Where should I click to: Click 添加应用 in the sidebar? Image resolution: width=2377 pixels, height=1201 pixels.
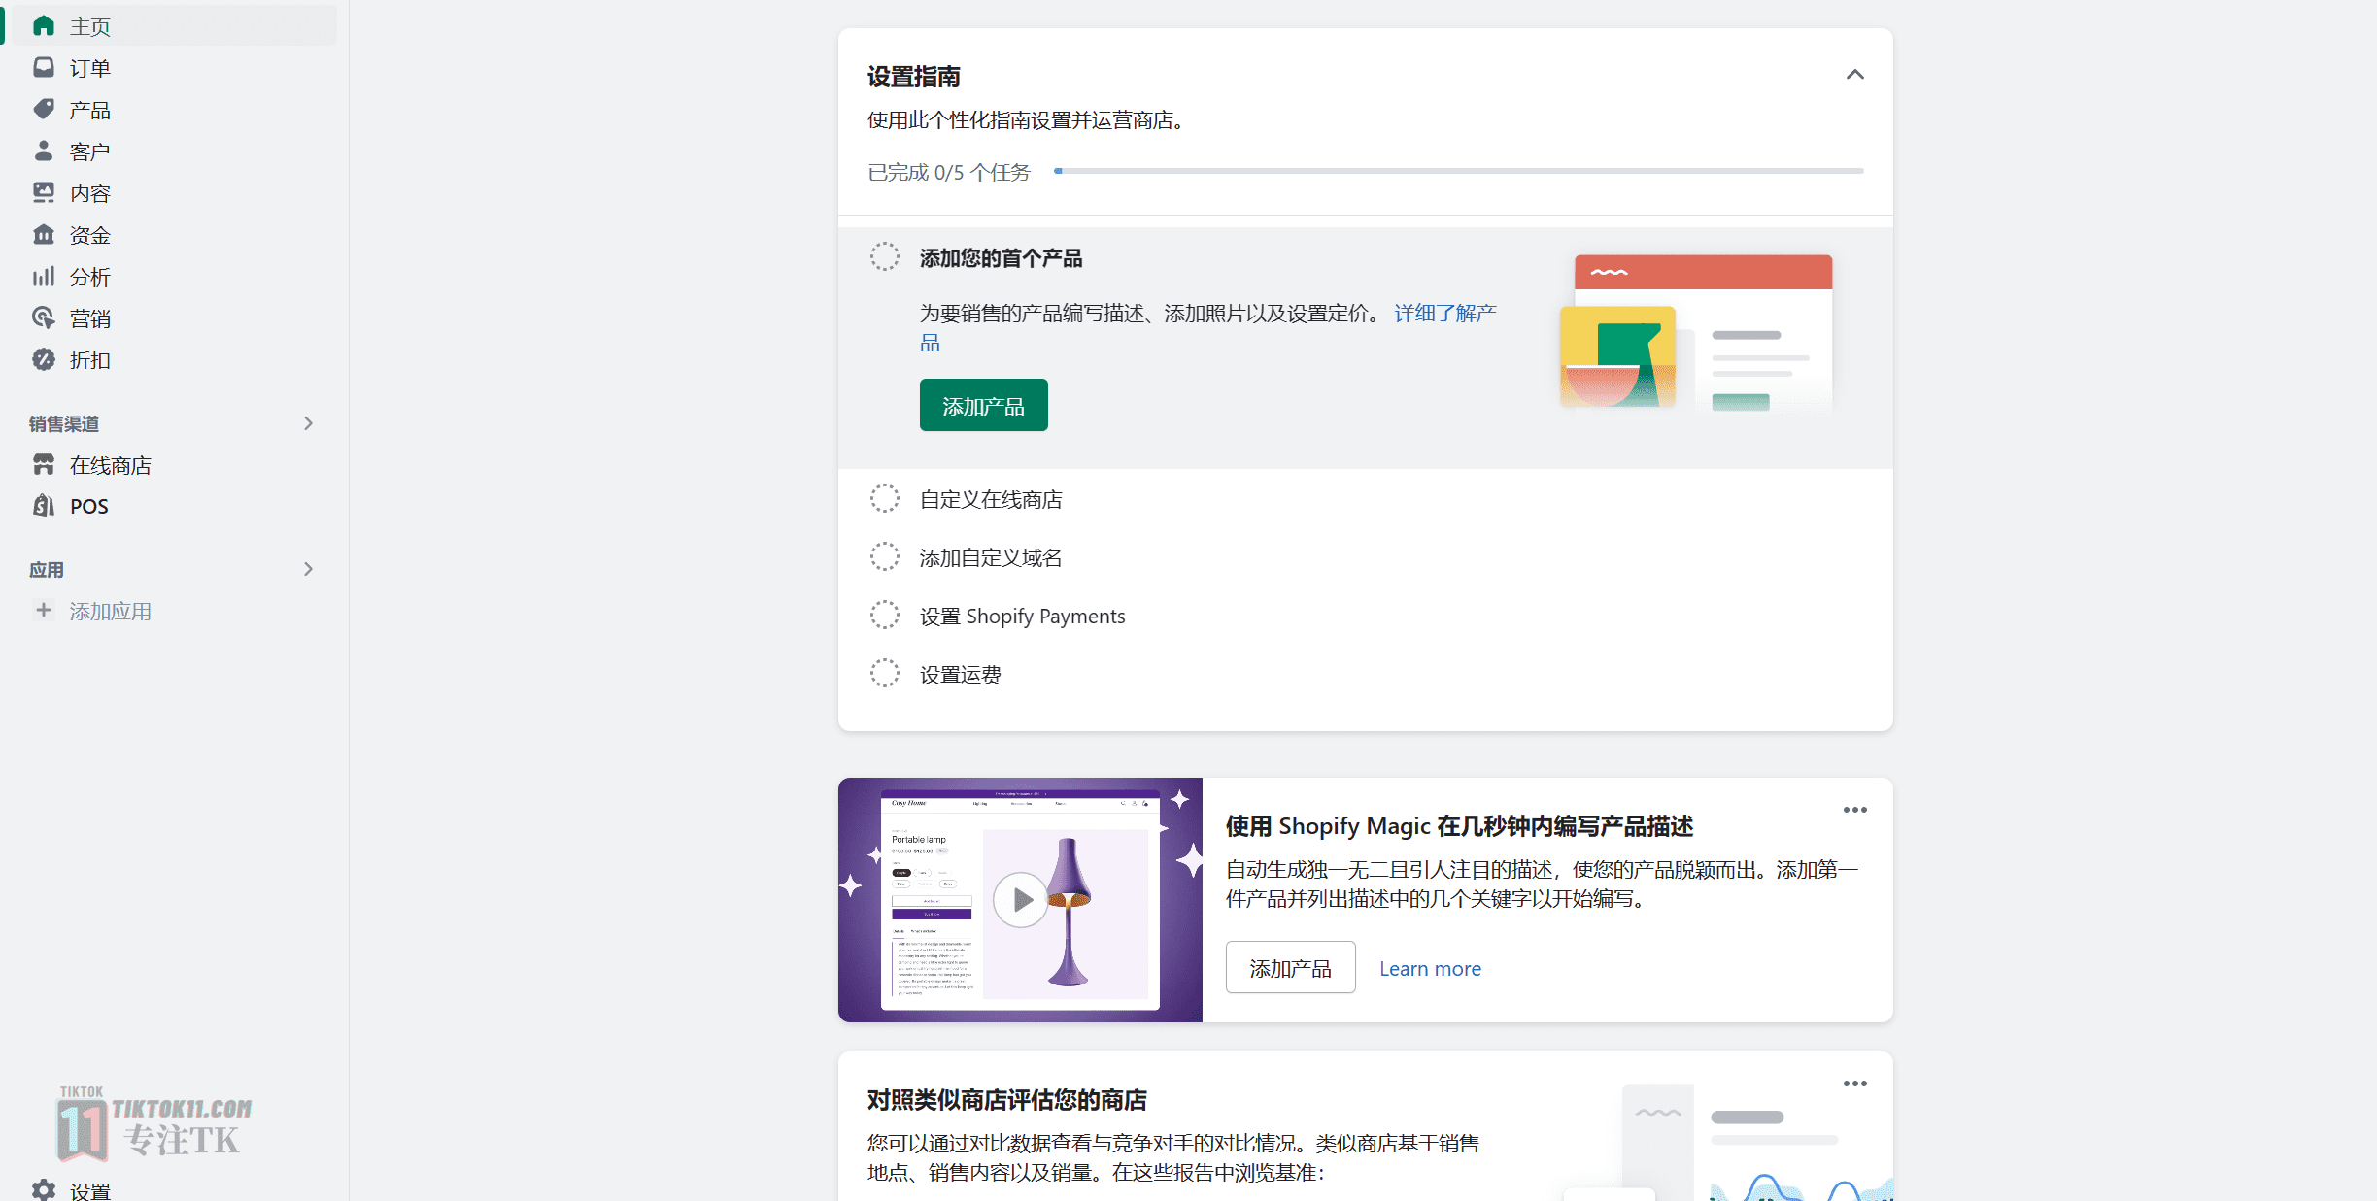(110, 611)
